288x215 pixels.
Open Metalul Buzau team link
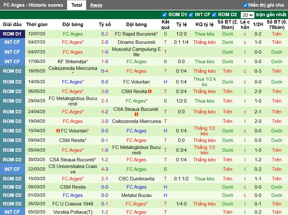(136, 195)
